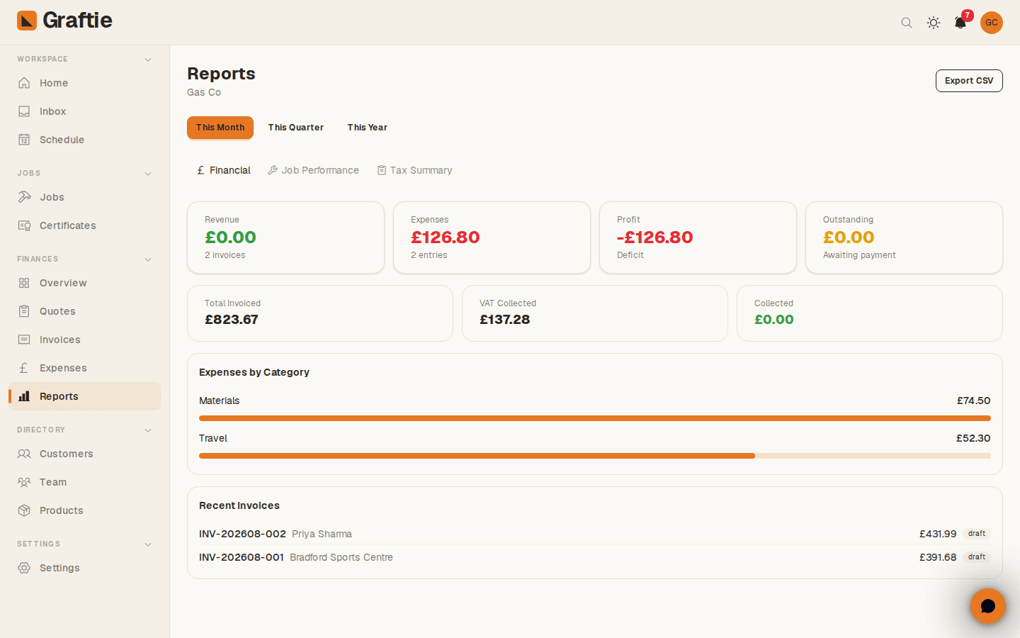Open invoice INV-202608-001
The height and width of the screenshot is (638, 1020).
pyautogui.click(x=595, y=557)
